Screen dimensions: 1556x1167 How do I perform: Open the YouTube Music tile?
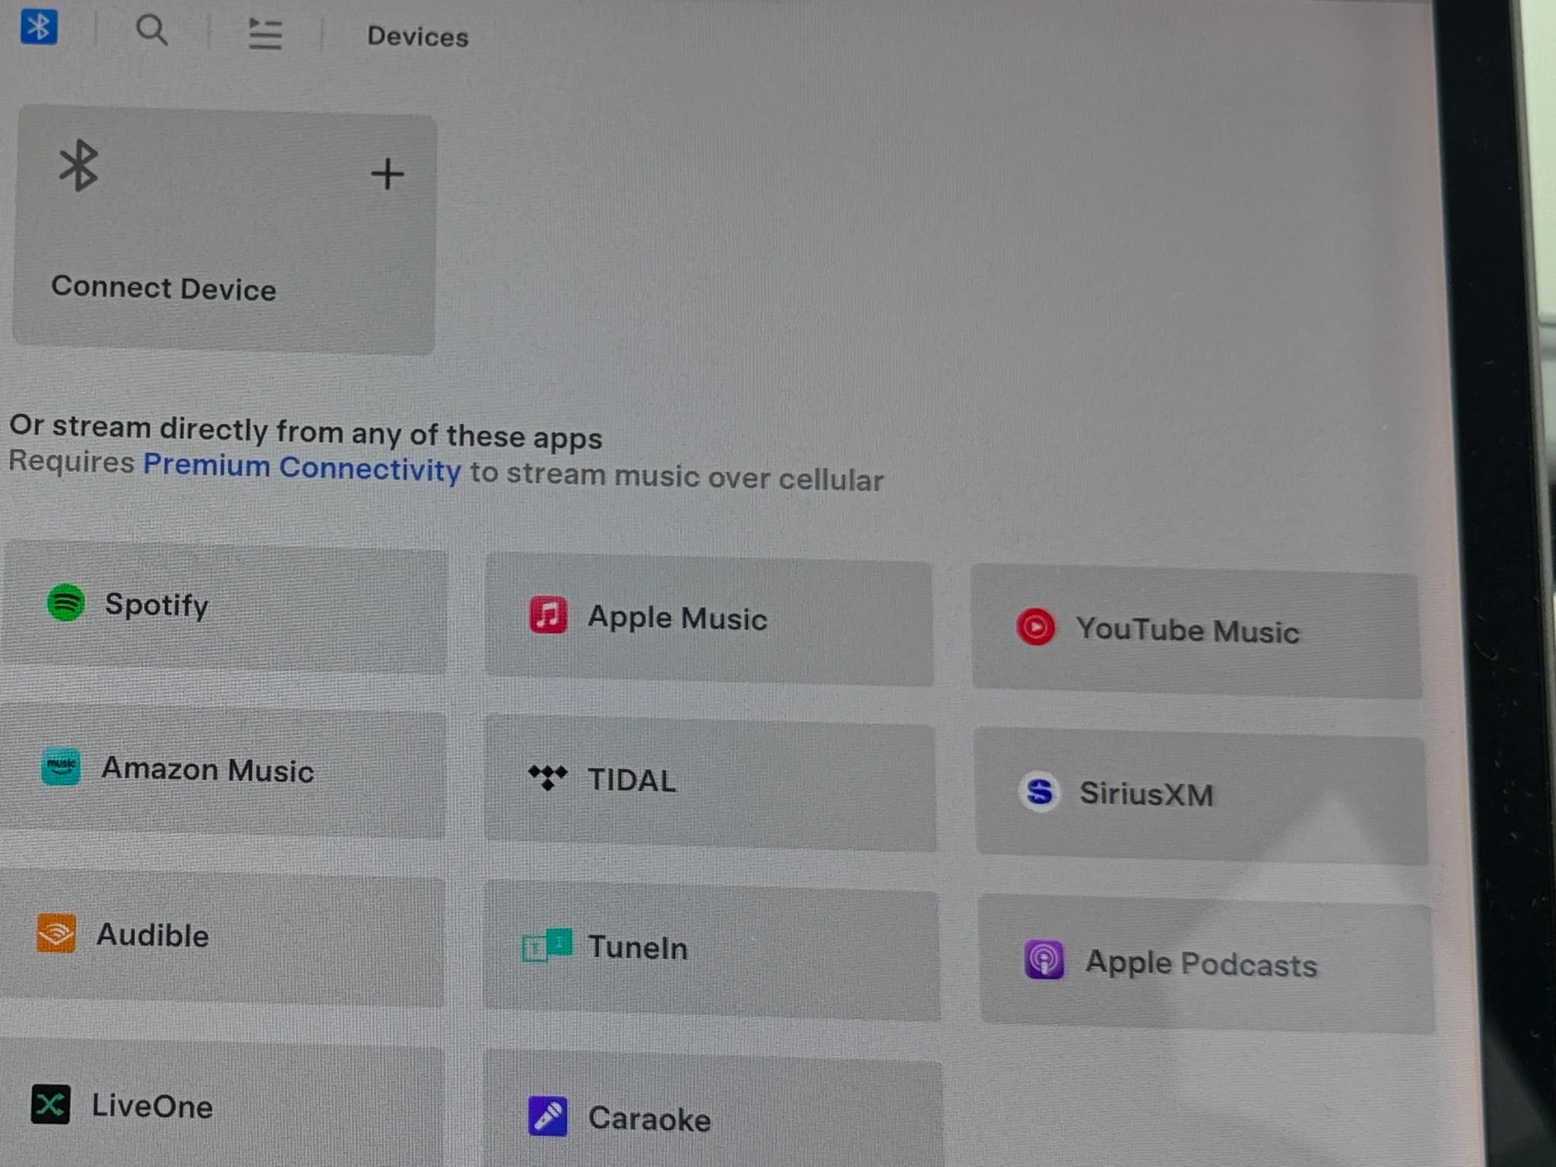click(x=1196, y=633)
